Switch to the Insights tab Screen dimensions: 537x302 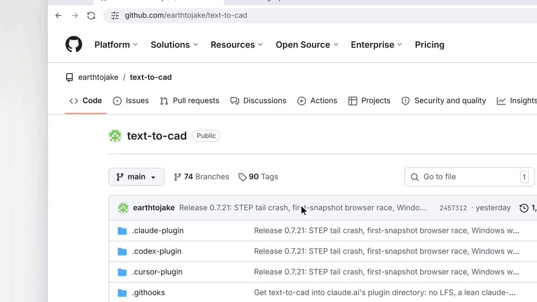[x=517, y=101]
